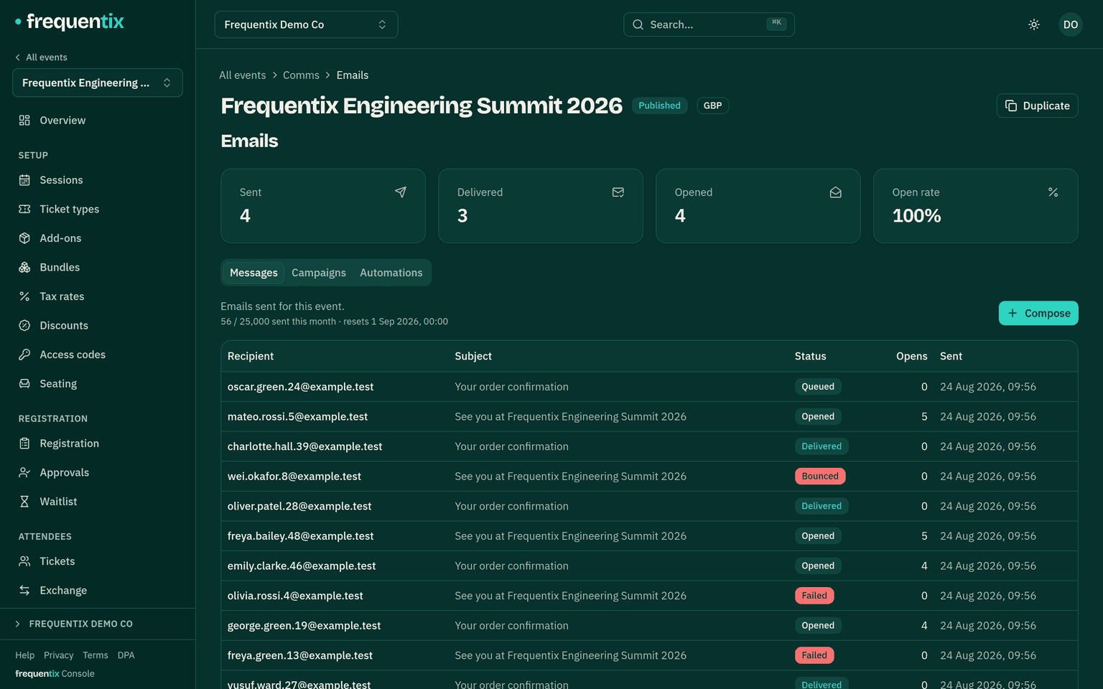The height and width of the screenshot is (689, 1103).
Task: Click the Exchange arrows icon
Action: [x=24, y=590]
